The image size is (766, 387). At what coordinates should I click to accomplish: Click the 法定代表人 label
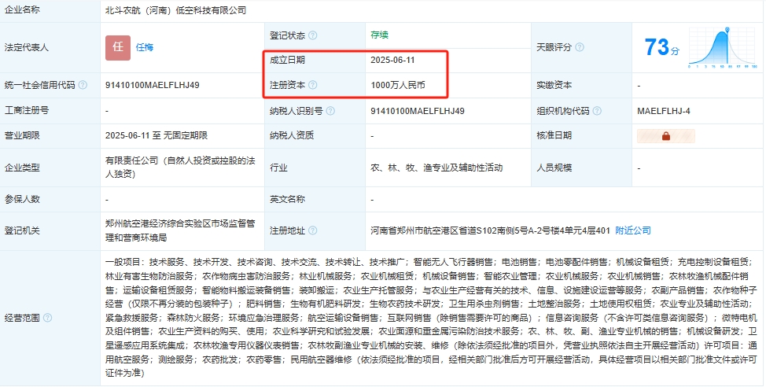coord(27,47)
